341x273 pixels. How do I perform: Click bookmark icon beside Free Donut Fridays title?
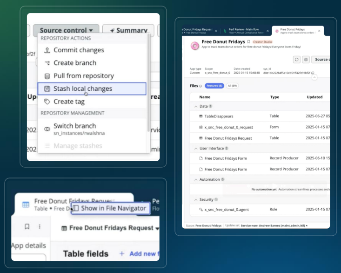click(248, 42)
